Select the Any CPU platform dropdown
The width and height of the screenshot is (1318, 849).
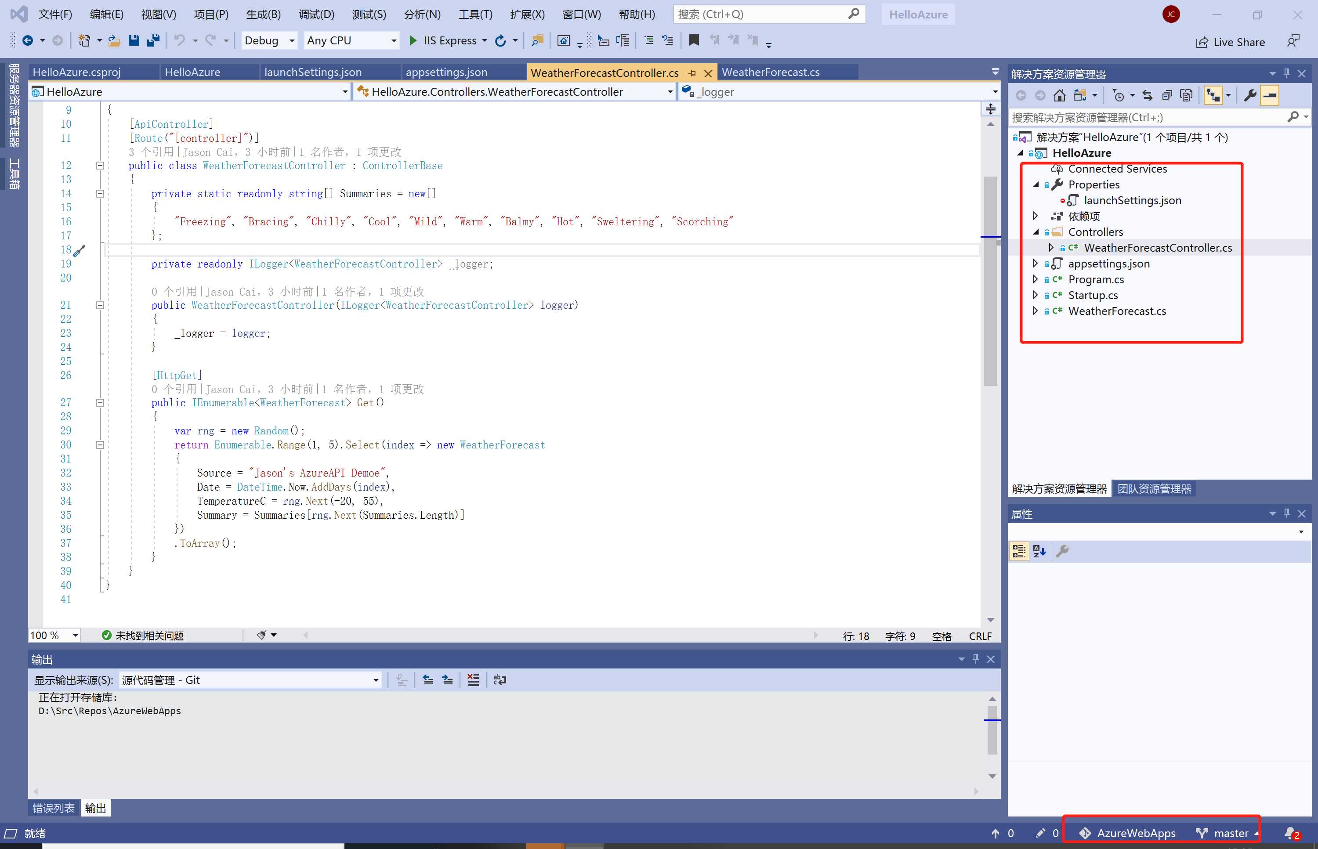coord(351,40)
